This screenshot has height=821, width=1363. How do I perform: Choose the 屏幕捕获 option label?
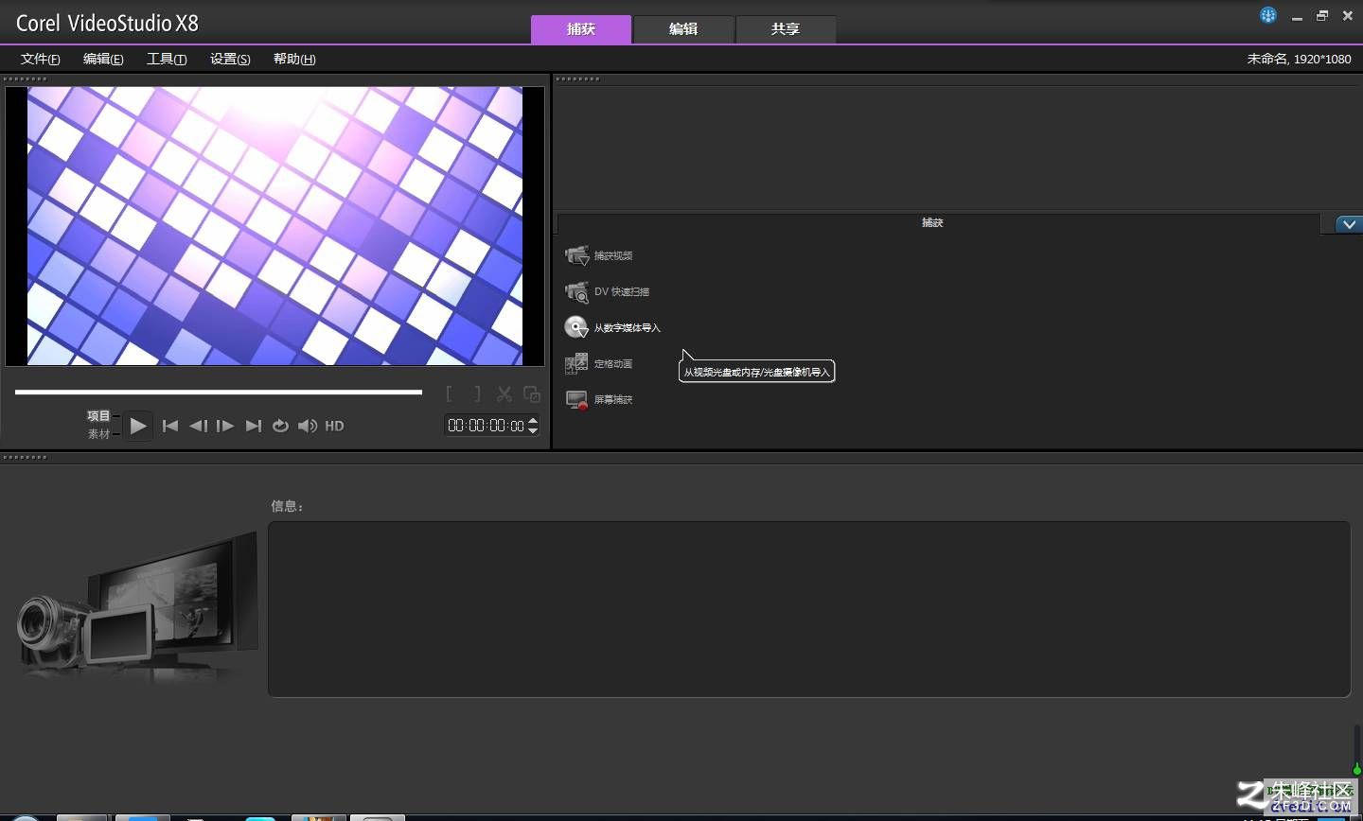(613, 399)
